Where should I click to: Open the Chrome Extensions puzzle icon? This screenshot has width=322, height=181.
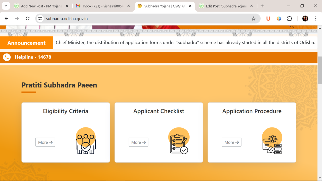(290, 19)
